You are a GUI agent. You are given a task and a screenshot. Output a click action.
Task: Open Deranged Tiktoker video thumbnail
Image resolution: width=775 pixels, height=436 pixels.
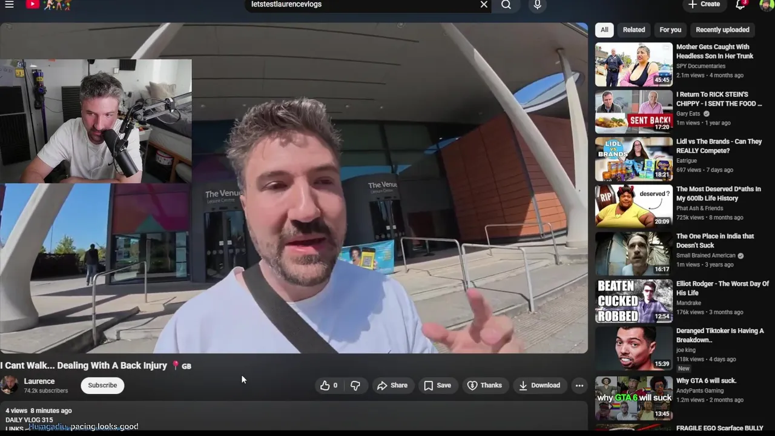[x=633, y=348]
